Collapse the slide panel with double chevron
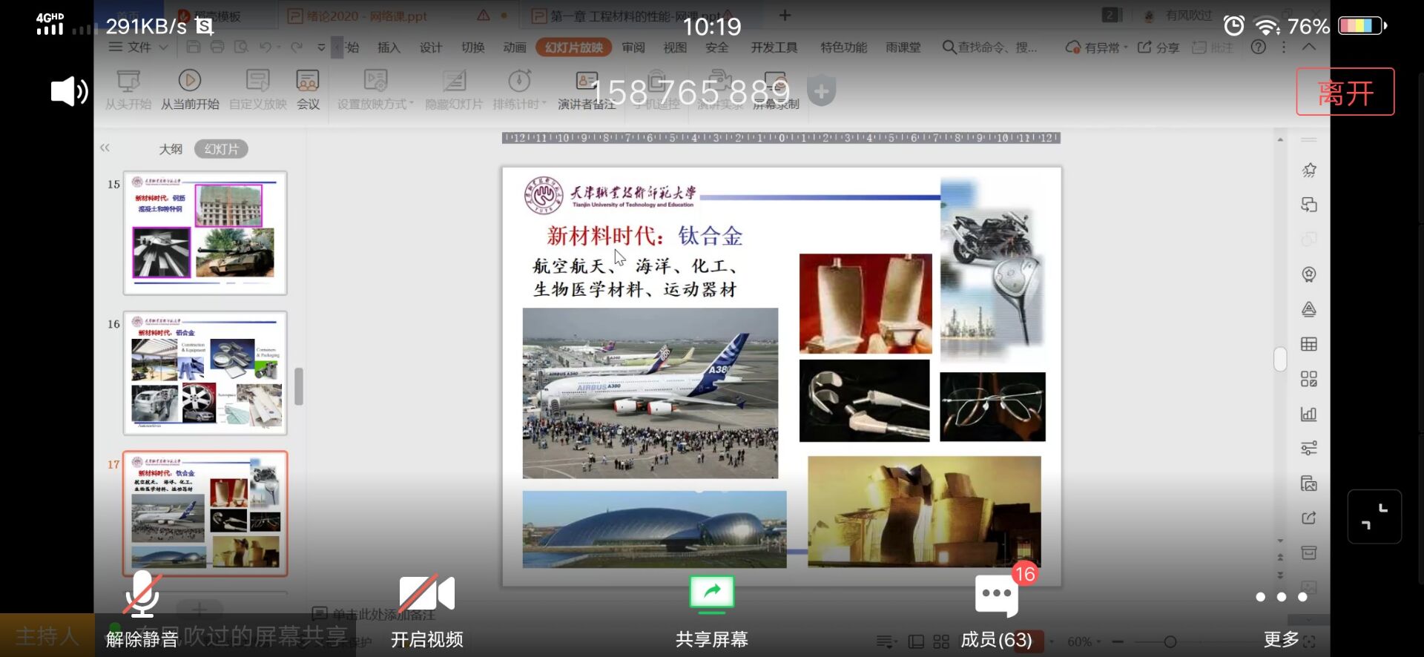The width and height of the screenshot is (1424, 657). 105,148
